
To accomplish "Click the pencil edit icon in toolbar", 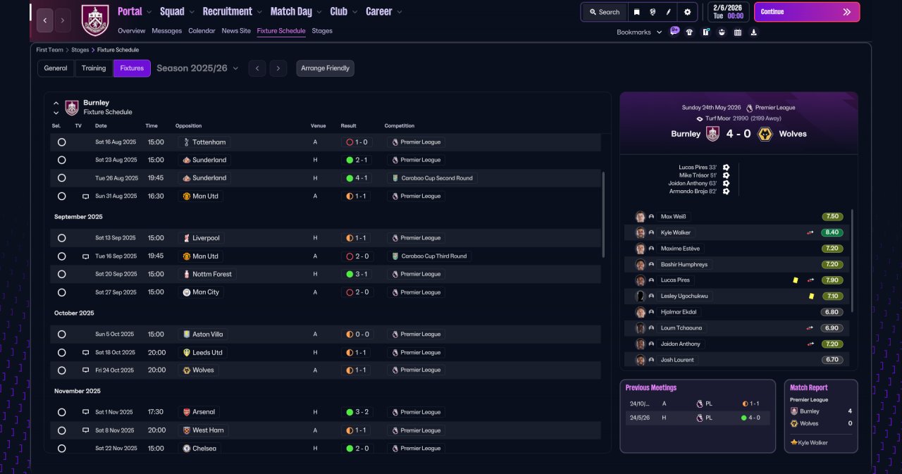I will tap(669, 12).
